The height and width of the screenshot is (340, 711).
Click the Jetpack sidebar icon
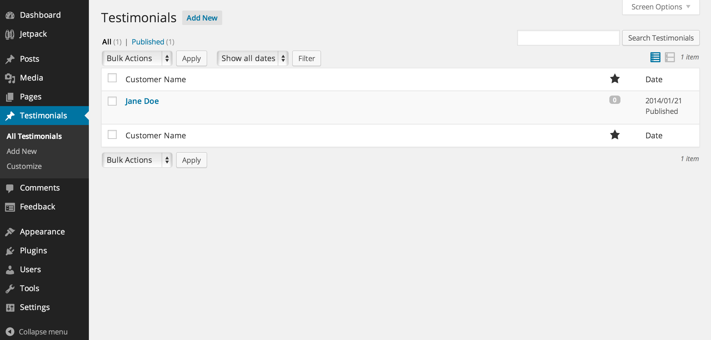tap(10, 34)
